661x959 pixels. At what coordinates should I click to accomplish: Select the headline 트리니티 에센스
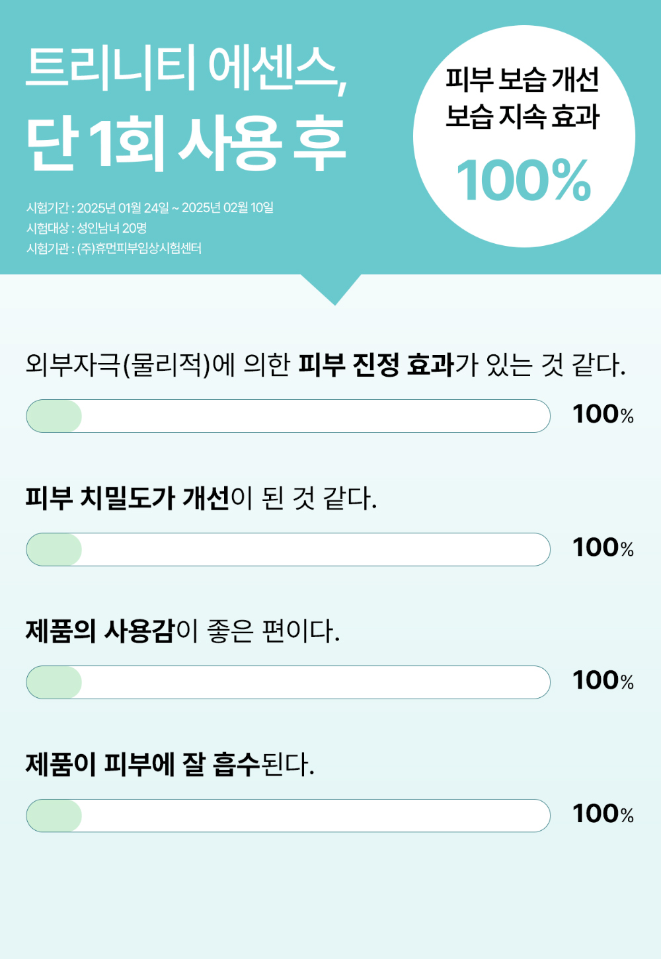pos(186,69)
